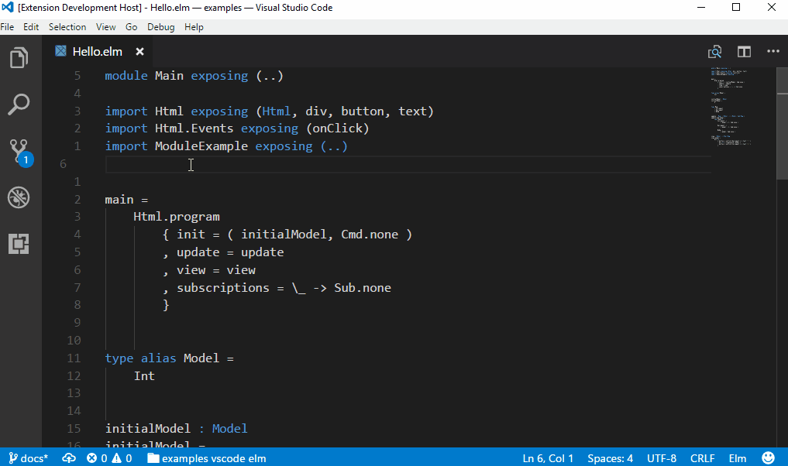This screenshot has width=788, height=466.
Task: Click 'onClick' in import list
Action: tap(338, 128)
